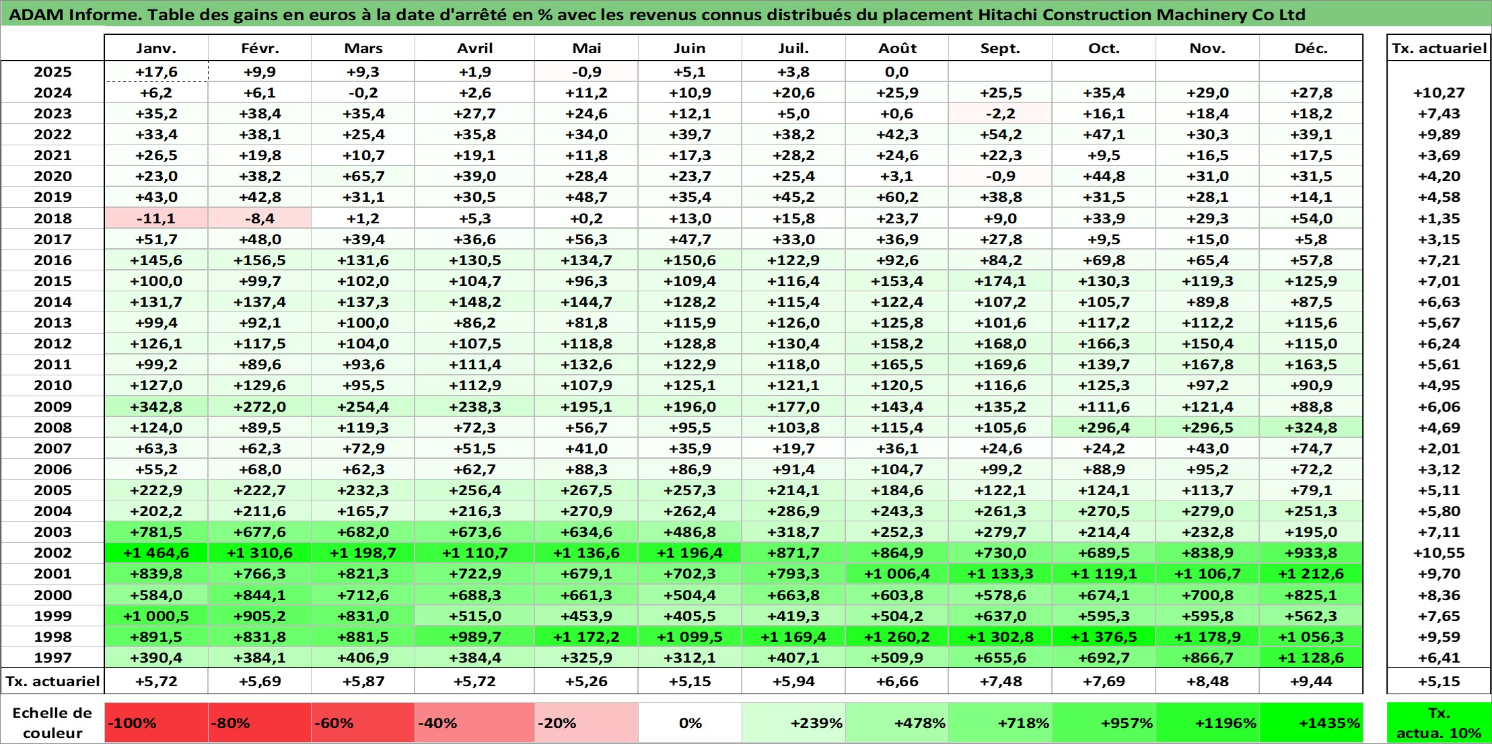Image resolution: width=1492 pixels, height=744 pixels.
Task: Click the -20% pale pink scale swatch
Action: click(586, 723)
